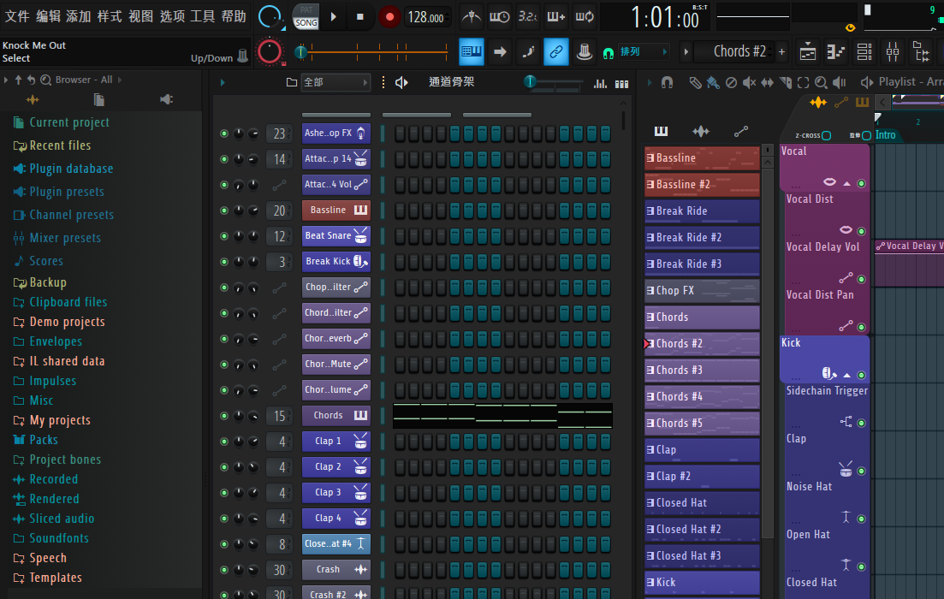Image resolution: width=944 pixels, height=599 pixels.
Task: Open the metronome toggle icon
Action: coord(471,17)
